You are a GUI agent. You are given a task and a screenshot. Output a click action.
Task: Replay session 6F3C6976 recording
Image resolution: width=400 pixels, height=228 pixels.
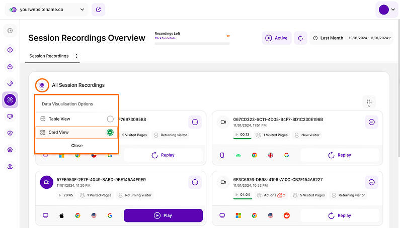pos(340,215)
